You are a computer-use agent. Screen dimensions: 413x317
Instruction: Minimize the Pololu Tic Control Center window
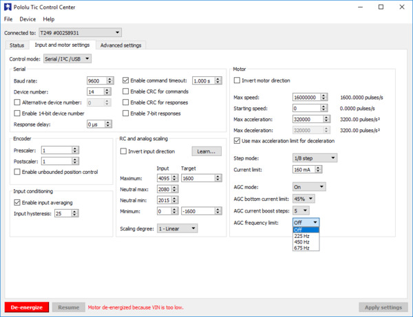pyautogui.click(x=361, y=7)
